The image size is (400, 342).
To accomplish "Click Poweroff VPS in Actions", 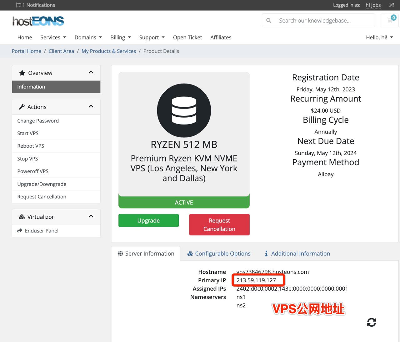I will tap(56, 171).
